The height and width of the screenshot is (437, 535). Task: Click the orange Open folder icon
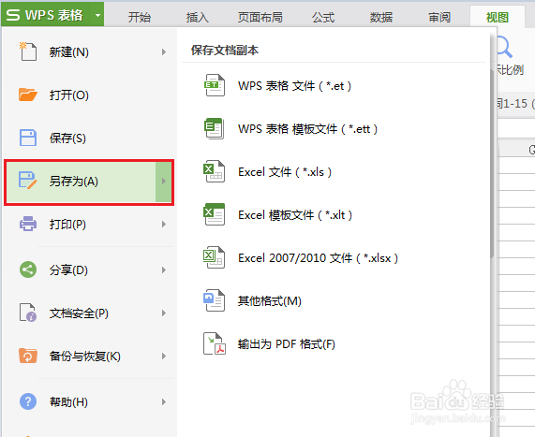(x=27, y=95)
